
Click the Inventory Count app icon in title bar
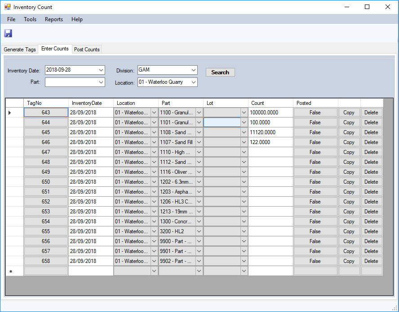(x=7, y=7)
